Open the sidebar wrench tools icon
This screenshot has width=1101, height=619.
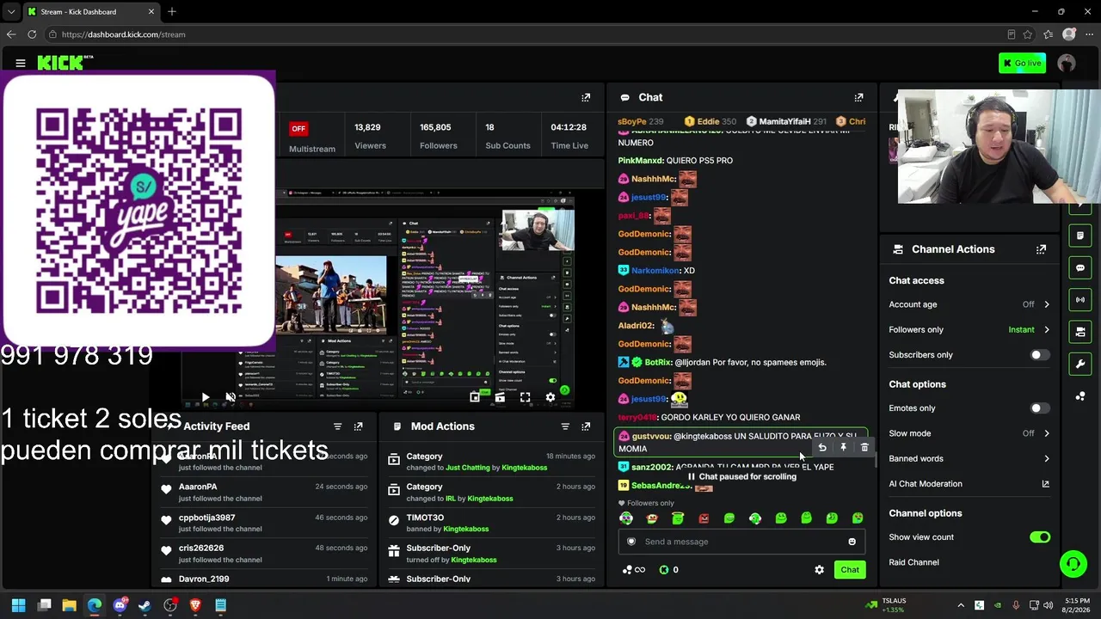coord(1080,364)
